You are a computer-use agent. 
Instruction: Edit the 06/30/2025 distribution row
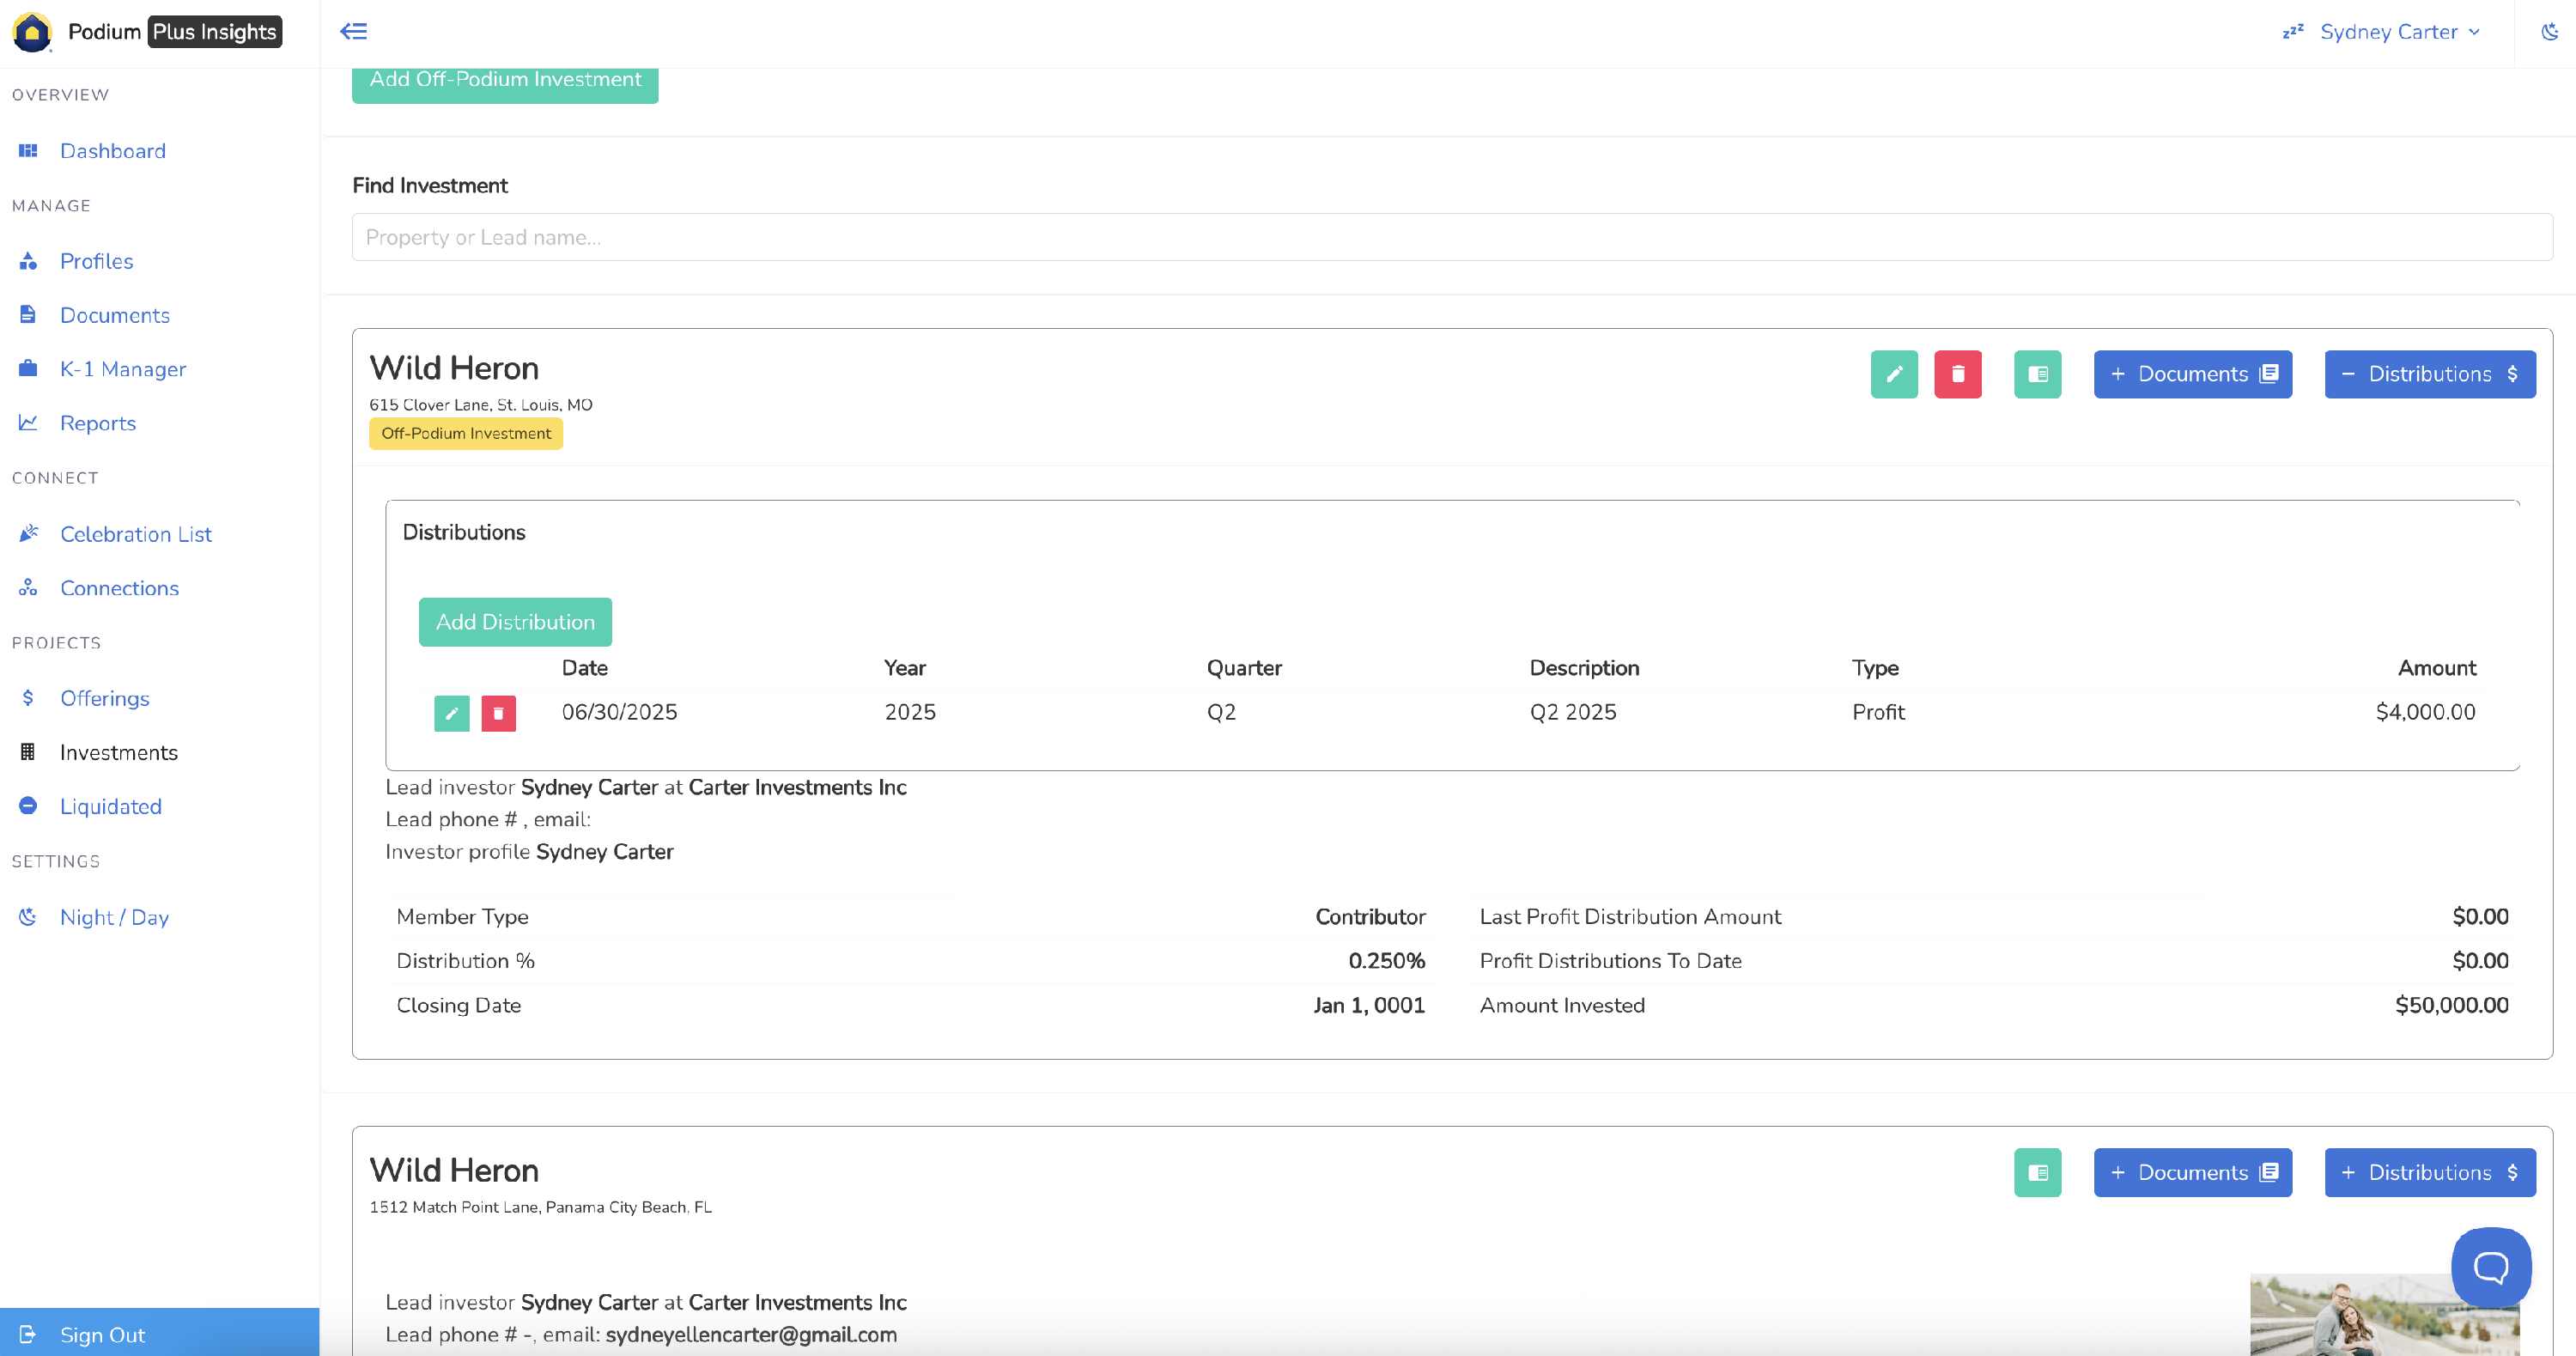click(452, 713)
